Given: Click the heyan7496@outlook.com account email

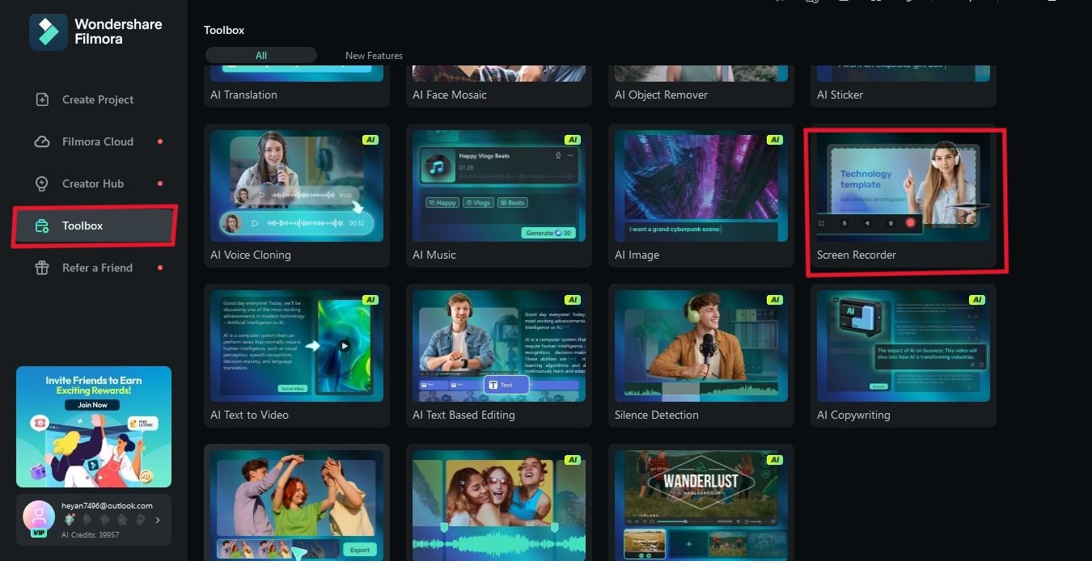Looking at the screenshot, I should (x=107, y=506).
